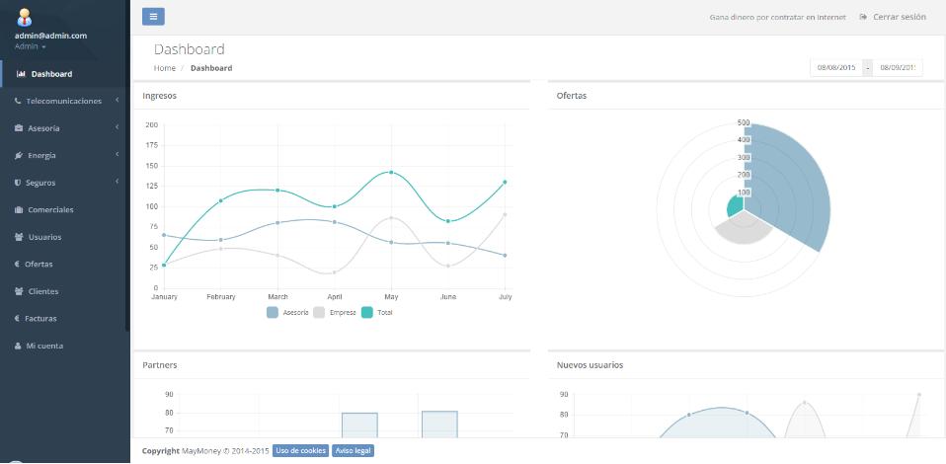
Task: Click the phone icon beside Telecomunicaciones
Action: pos(18,102)
